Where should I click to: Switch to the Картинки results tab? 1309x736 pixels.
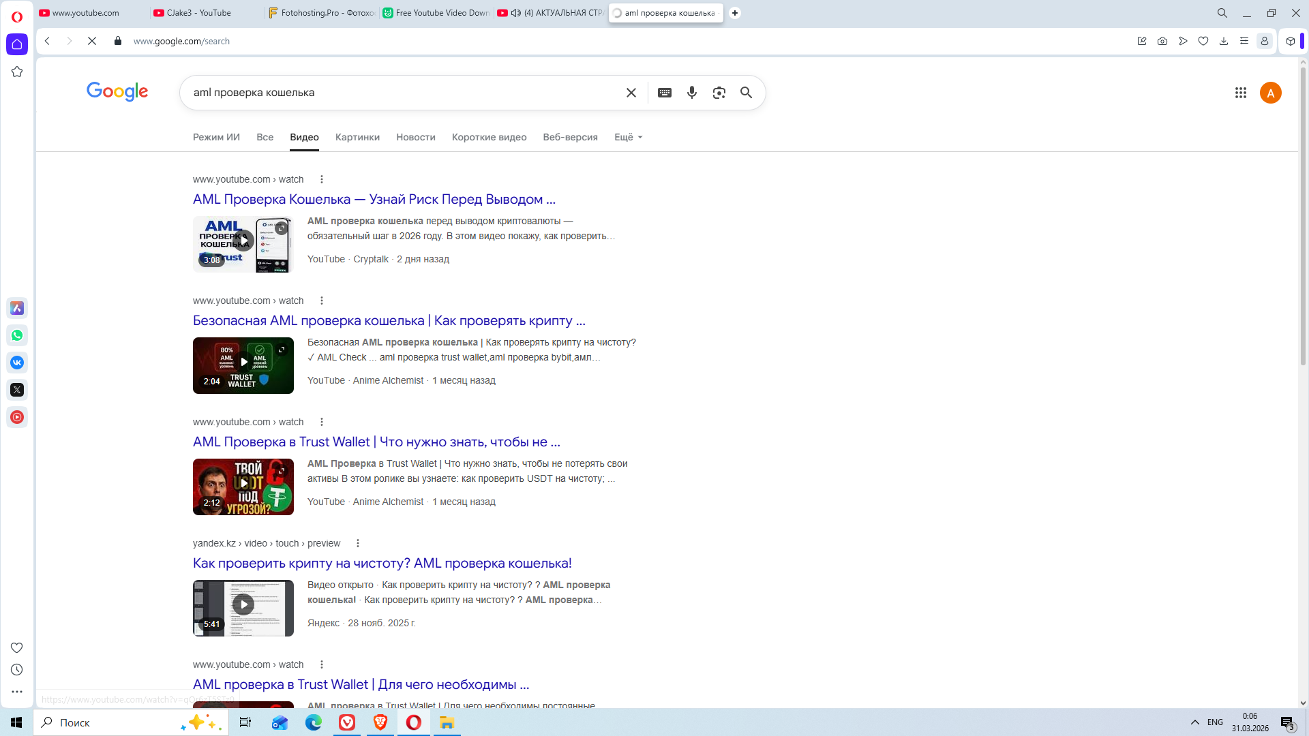coord(357,137)
